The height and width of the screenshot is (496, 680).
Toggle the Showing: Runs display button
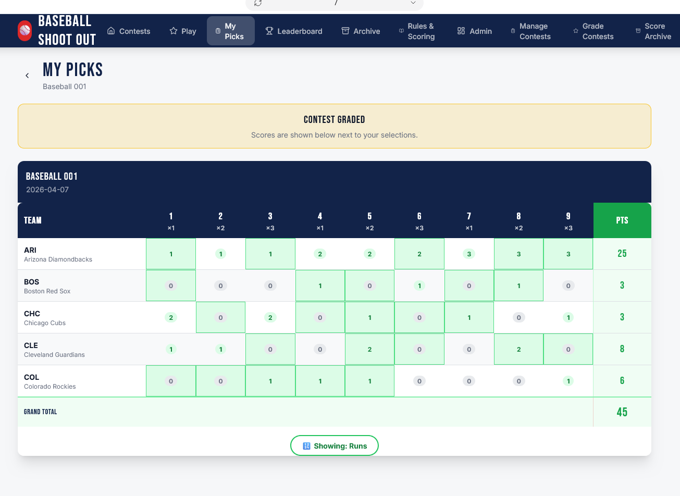(335, 445)
